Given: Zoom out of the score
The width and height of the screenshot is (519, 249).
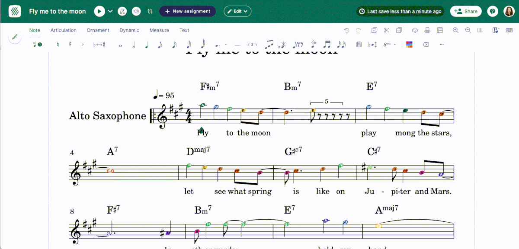Looking at the screenshot, I should click(x=468, y=30).
